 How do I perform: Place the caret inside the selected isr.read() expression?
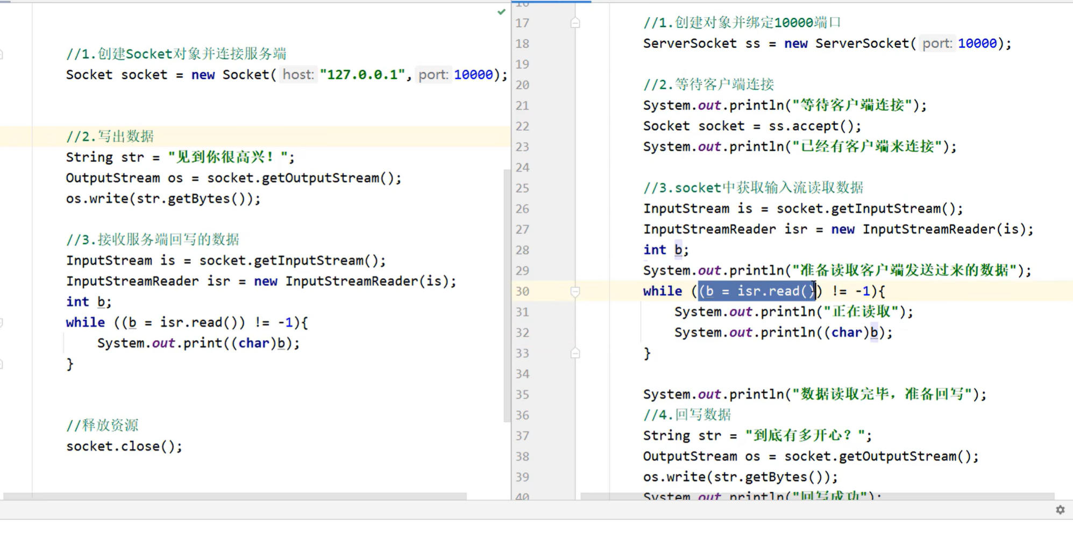pyautogui.click(x=756, y=291)
